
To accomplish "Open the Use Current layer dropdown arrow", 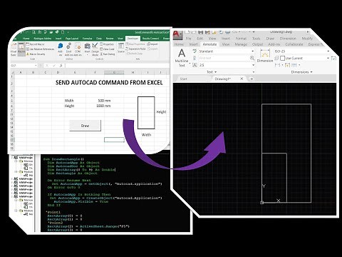I will pos(328,58).
